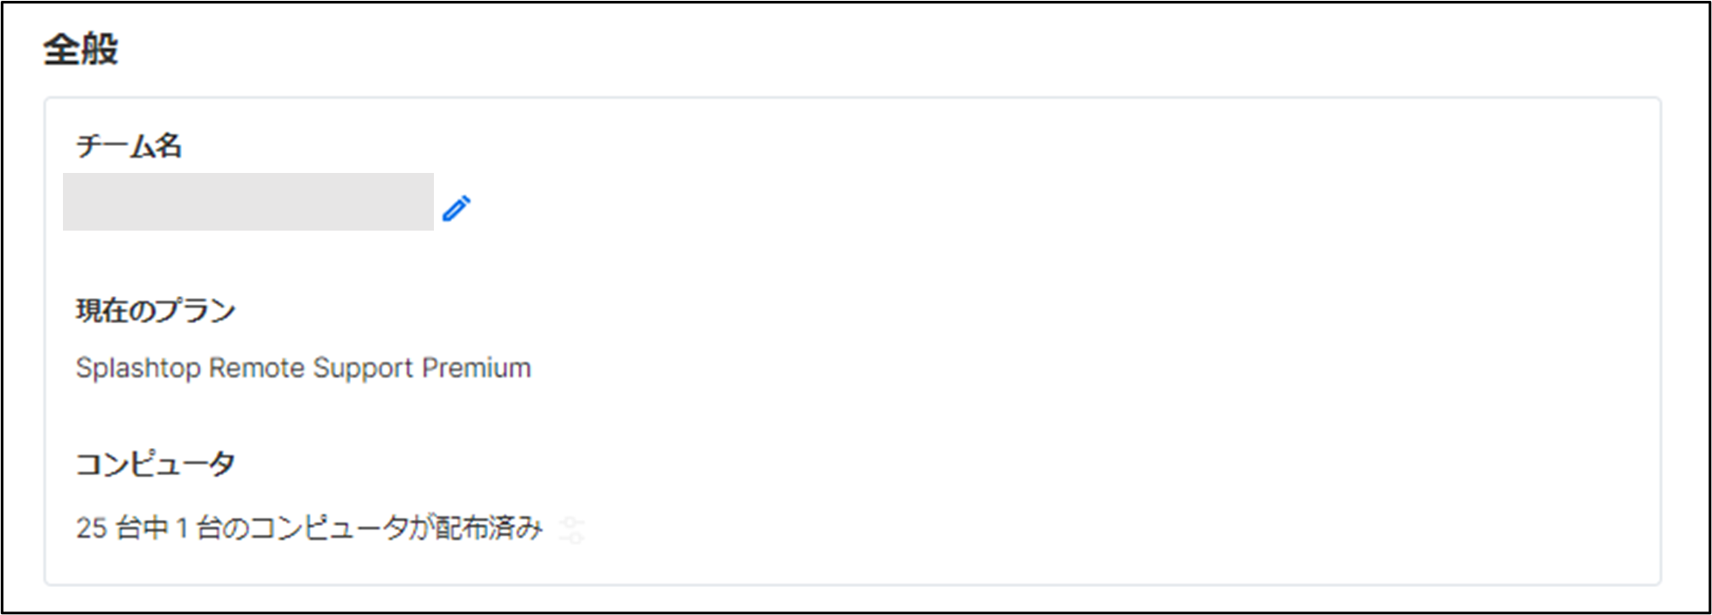The height and width of the screenshot is (615, 1712).
Task: Click the word Splashtop in plan name
Action: [138, 368]
